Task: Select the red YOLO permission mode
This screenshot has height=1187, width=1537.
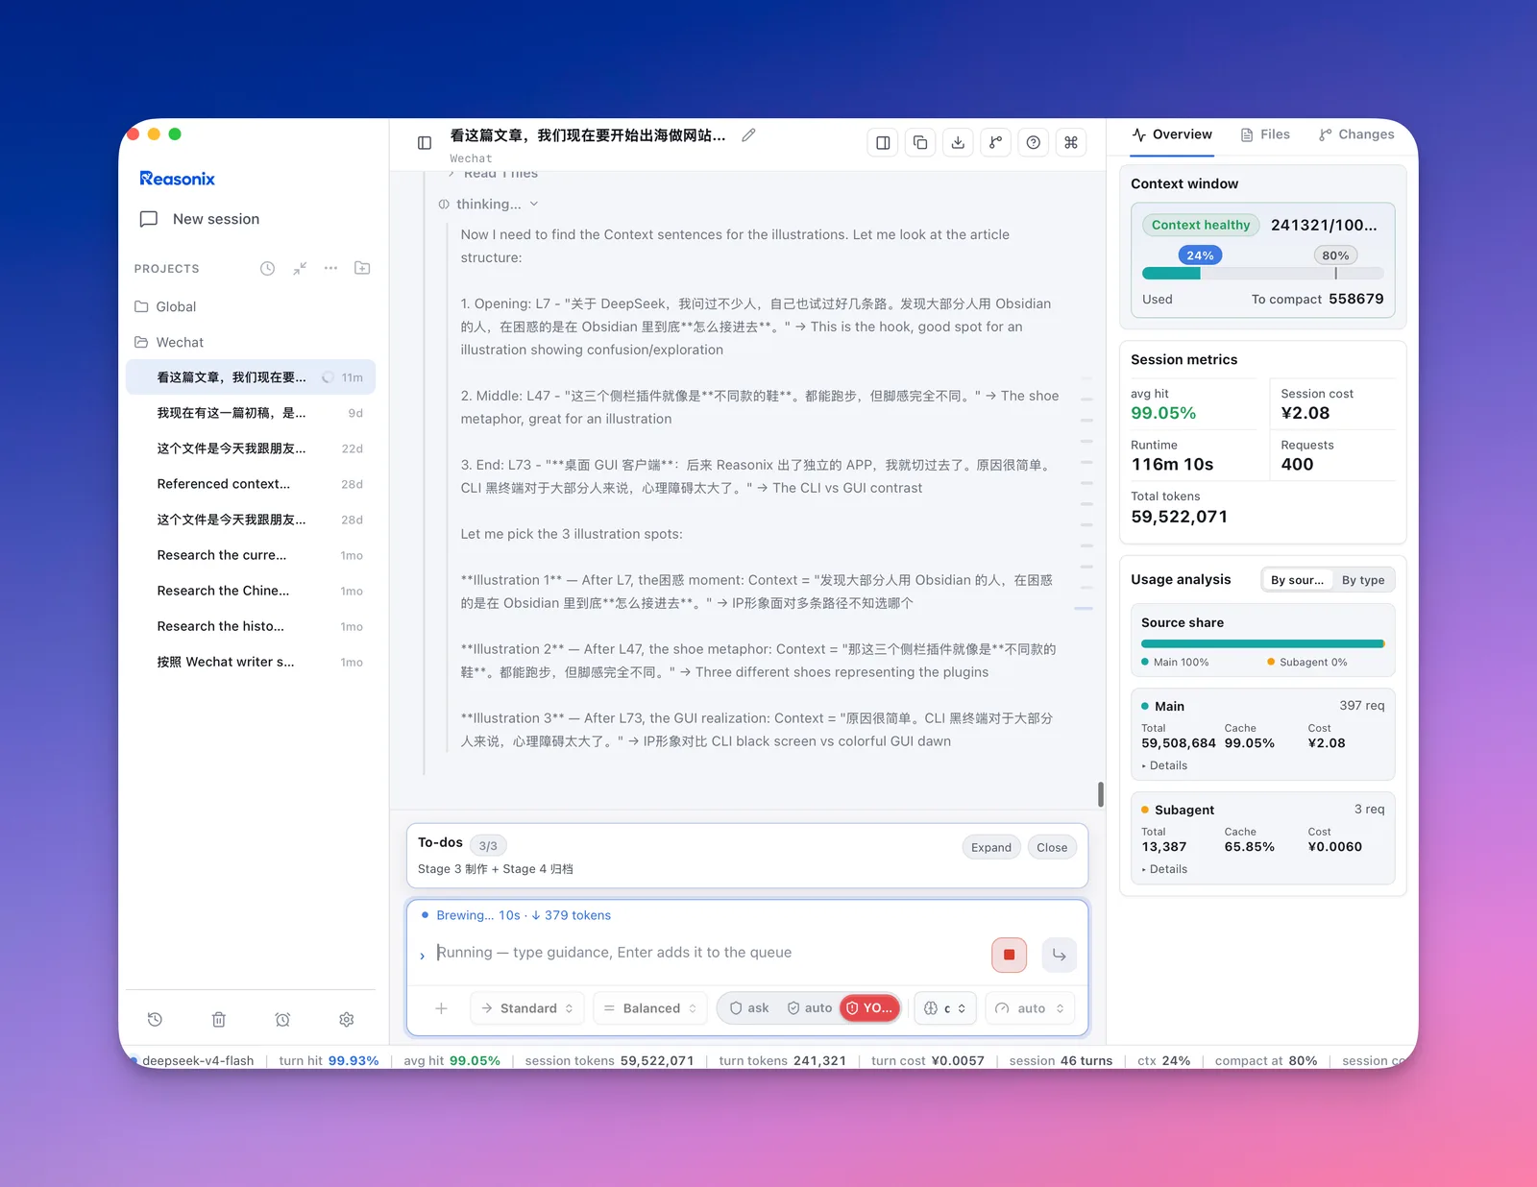Action: [869, 1008]
